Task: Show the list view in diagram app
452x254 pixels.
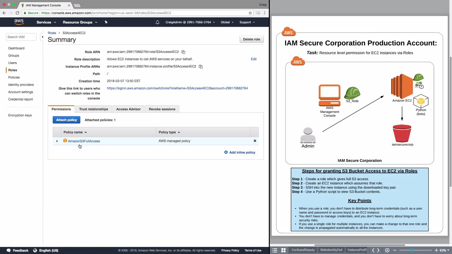Action: click(275, 250)
